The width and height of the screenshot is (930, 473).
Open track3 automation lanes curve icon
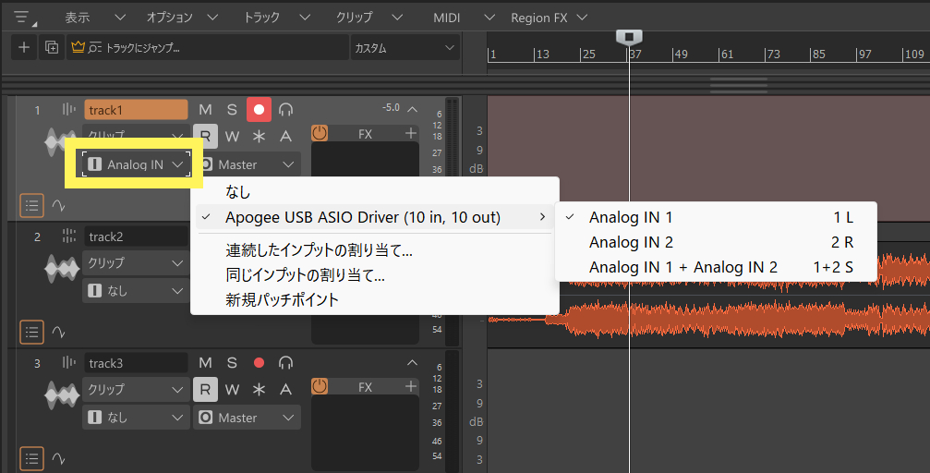(x=58, y=458)
